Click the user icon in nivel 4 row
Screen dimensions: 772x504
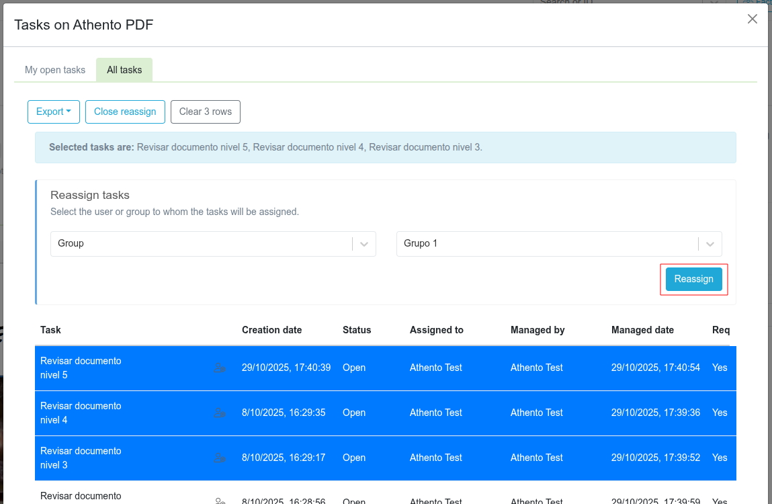pos(220,413)
